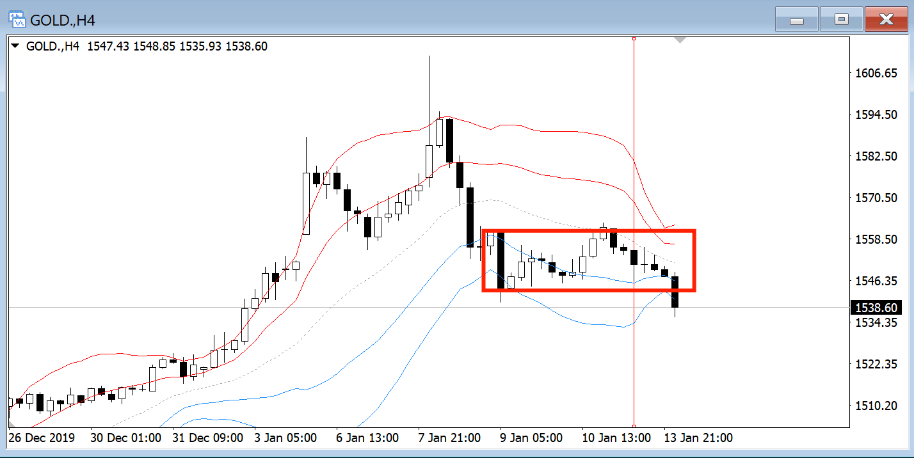The width and height of the screenshot is (914, 458).
Task: Click the 1510.20 price axis label
Action: pos(876,406)
